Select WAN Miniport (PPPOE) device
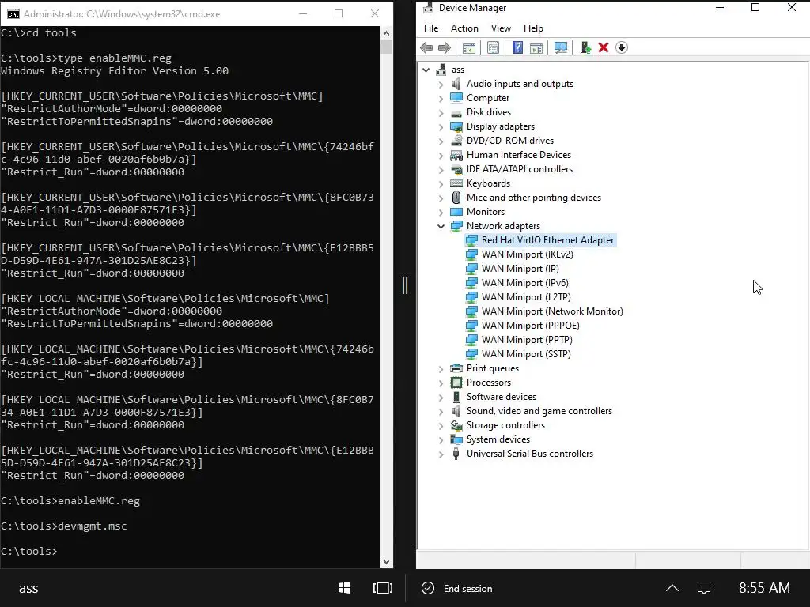 pos(531,326)
